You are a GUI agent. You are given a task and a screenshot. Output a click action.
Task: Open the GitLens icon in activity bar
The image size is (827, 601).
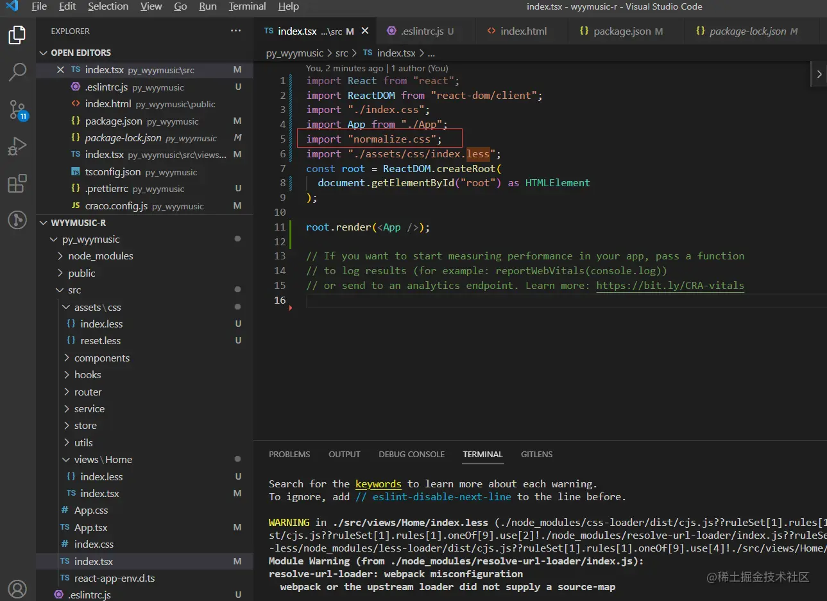(17, 220)
